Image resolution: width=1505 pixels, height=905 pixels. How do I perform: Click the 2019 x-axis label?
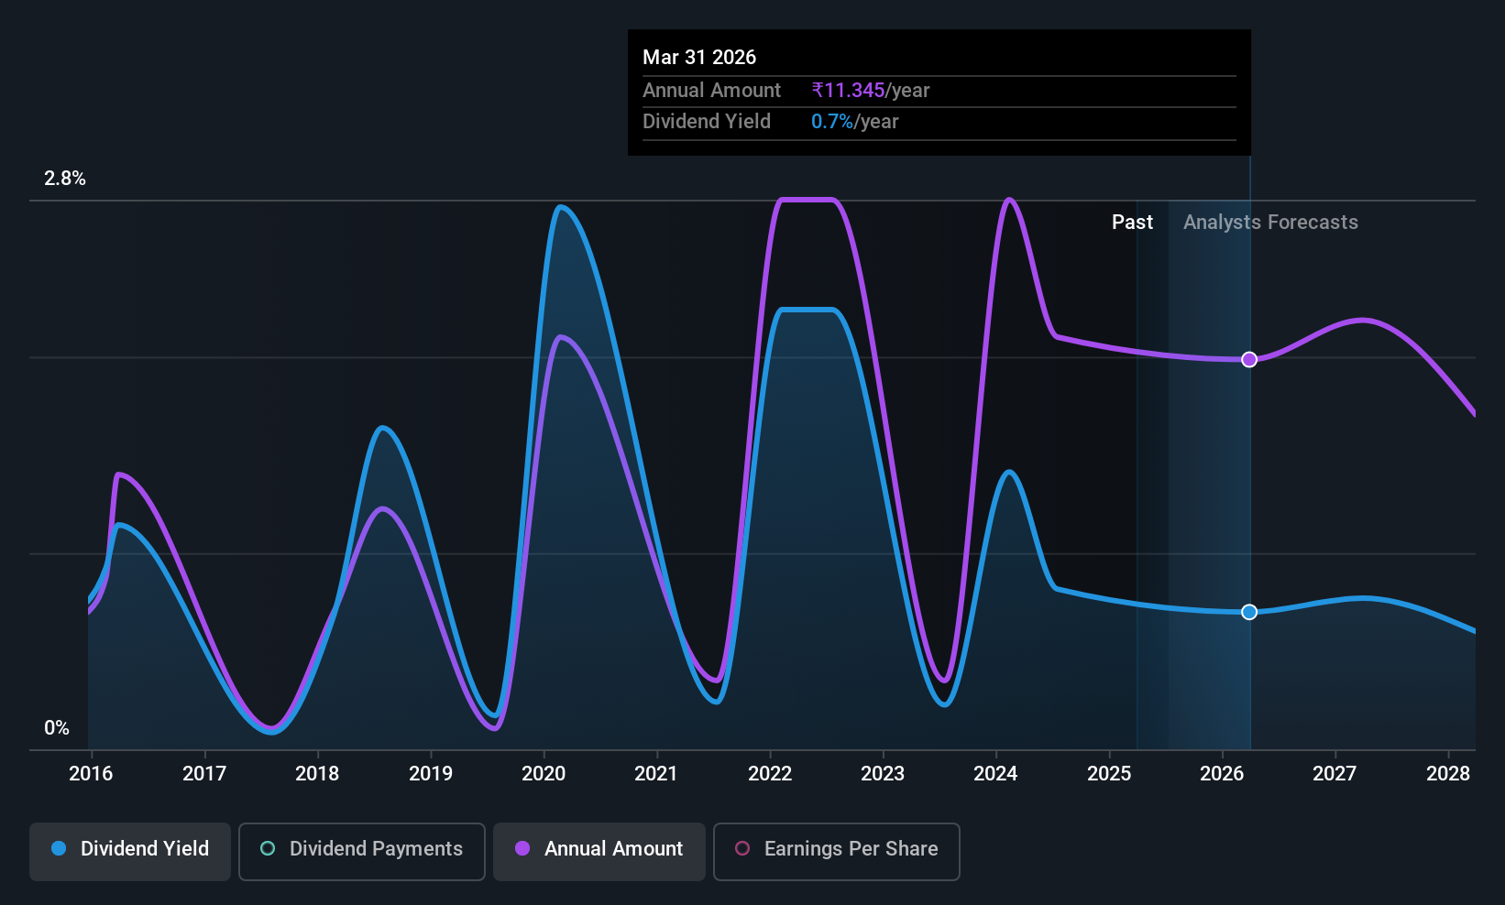[x=431, y=774]
